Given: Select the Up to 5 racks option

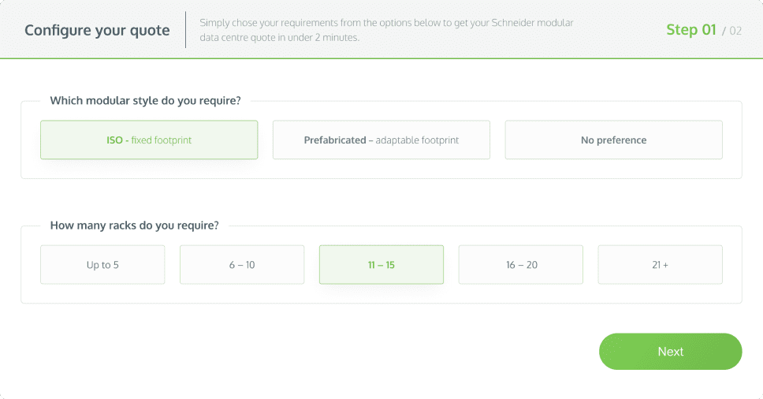Looking at the screenshot, I should [102, 265].
